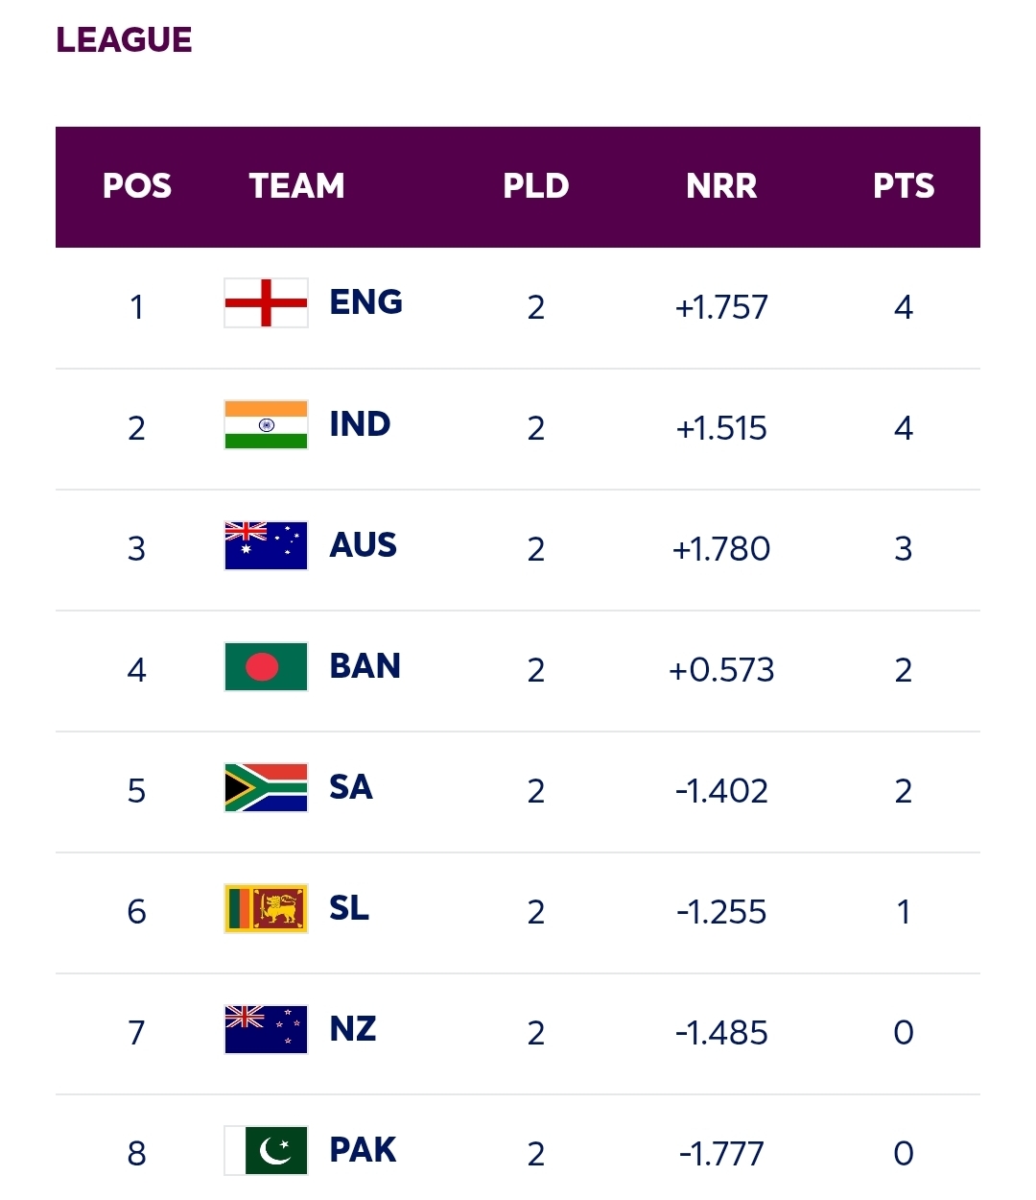
Task: Open the AUS team entry
Action: pos(363,544)
